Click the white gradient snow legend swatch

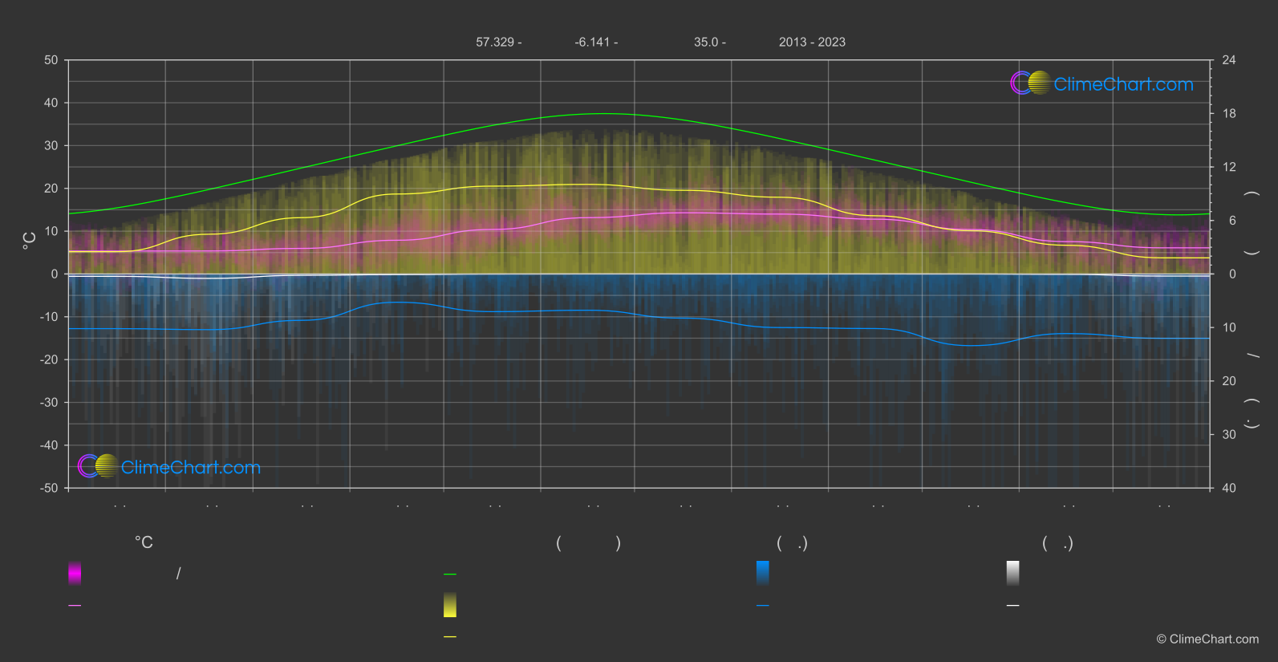point(1013,573)
